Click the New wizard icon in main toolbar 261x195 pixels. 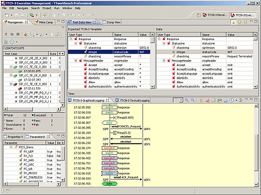(7, 15)
